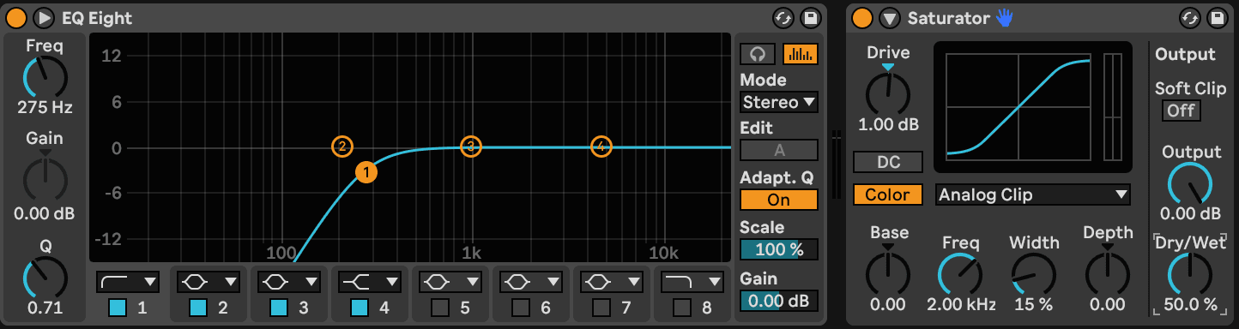Enable EQ band 8 activator
Screen dimensions: 1239x329
click(681, 307)
